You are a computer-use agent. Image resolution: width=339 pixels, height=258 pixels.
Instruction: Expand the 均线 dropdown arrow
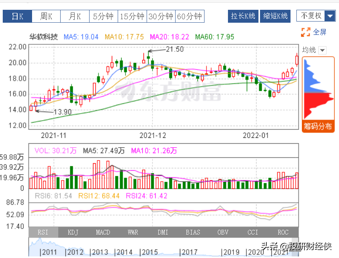click(x=322, y=50)
